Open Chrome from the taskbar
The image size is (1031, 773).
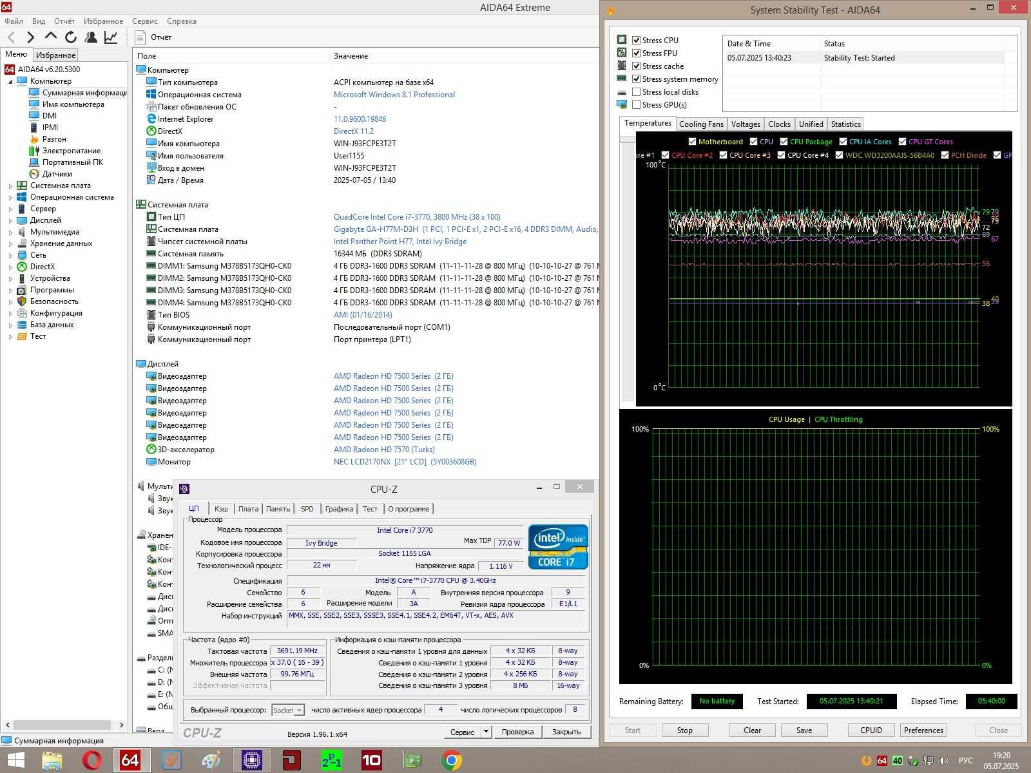click(452, 760)
